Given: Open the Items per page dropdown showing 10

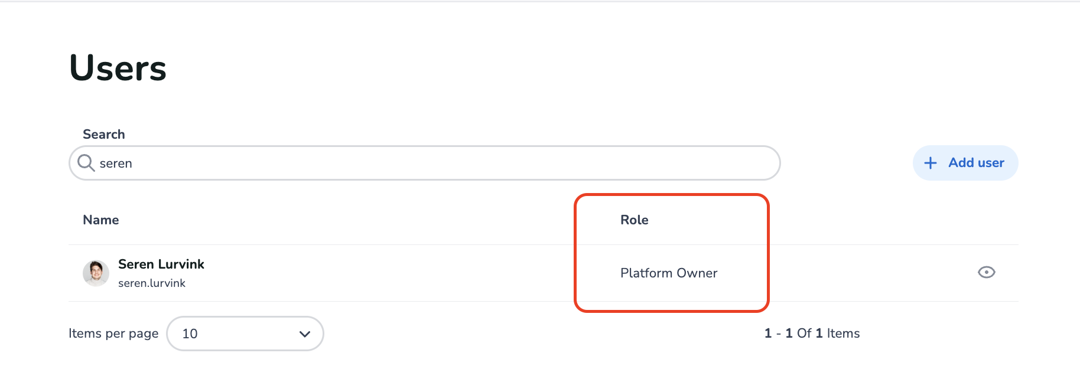Looking at the screenshot, I should pyautogui.click(x=245, y=334).
